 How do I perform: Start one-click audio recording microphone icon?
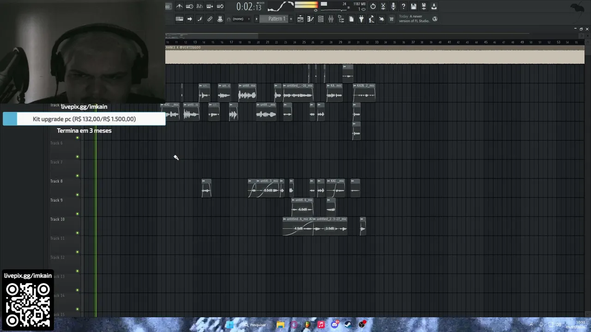393,6
